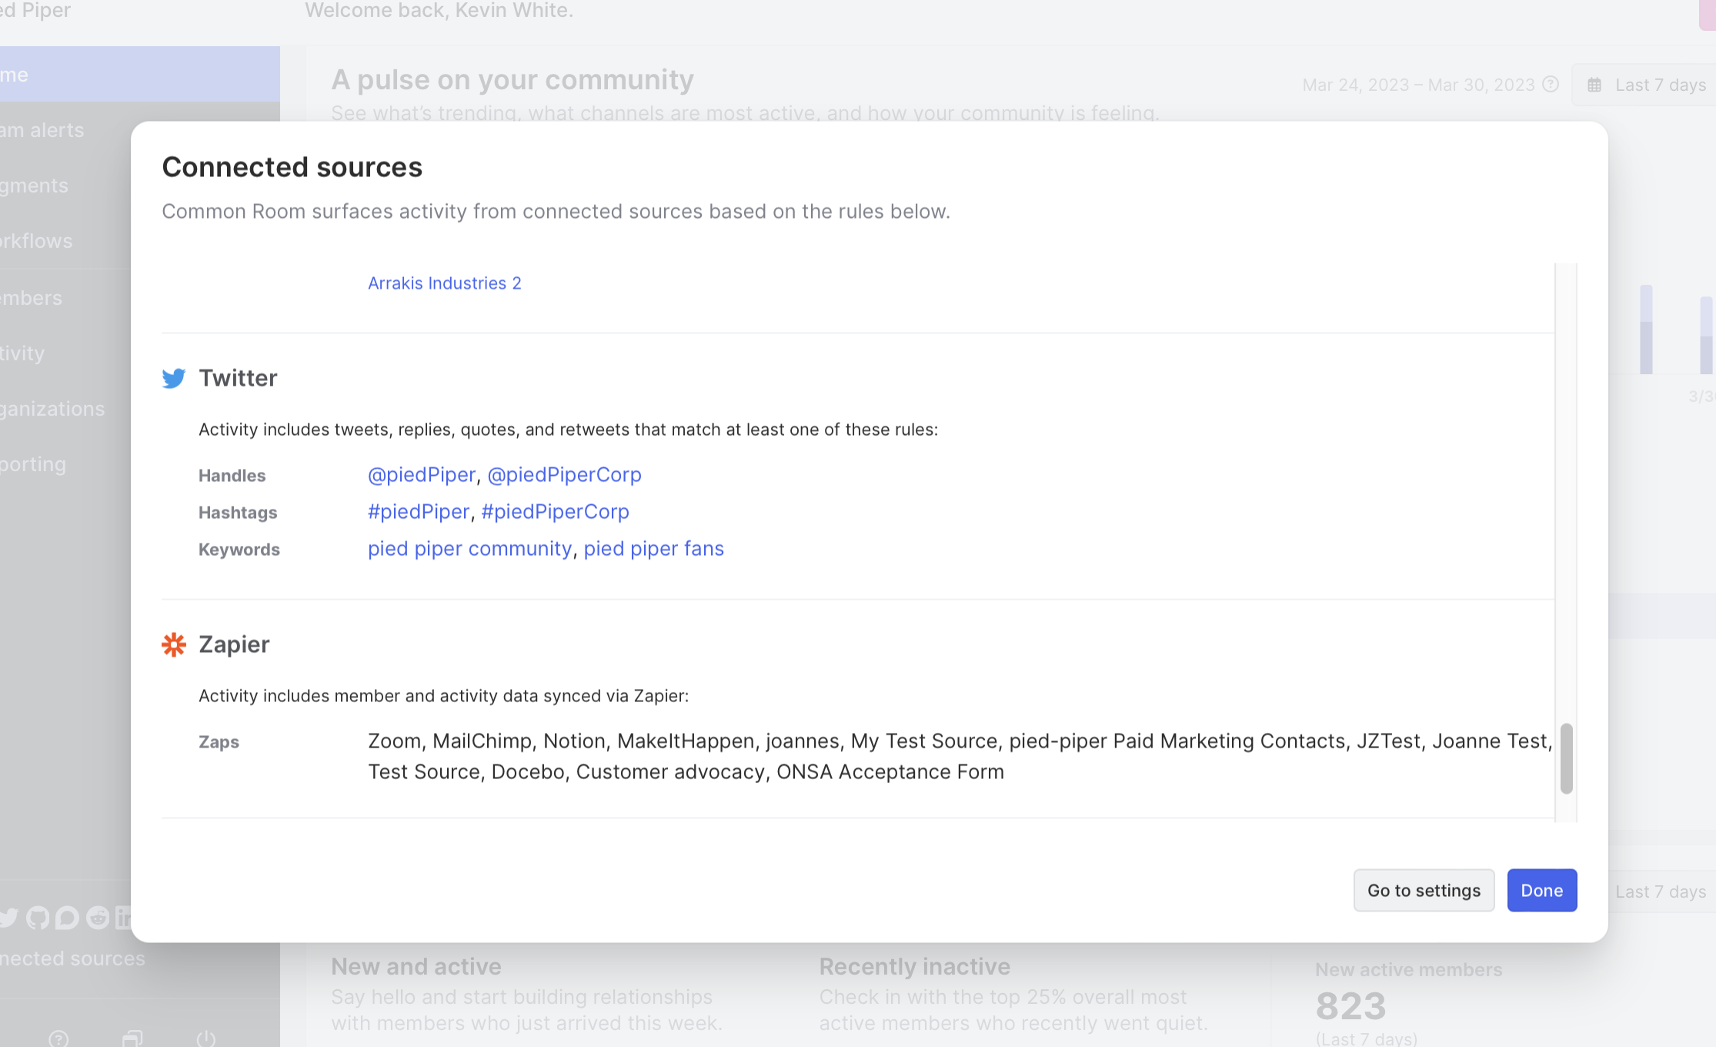The height and width of the screenshot is (1047, 1716).
Task: Click the dialog's vertical scrollbar thumb
Action: click(x=1566, y=758)
